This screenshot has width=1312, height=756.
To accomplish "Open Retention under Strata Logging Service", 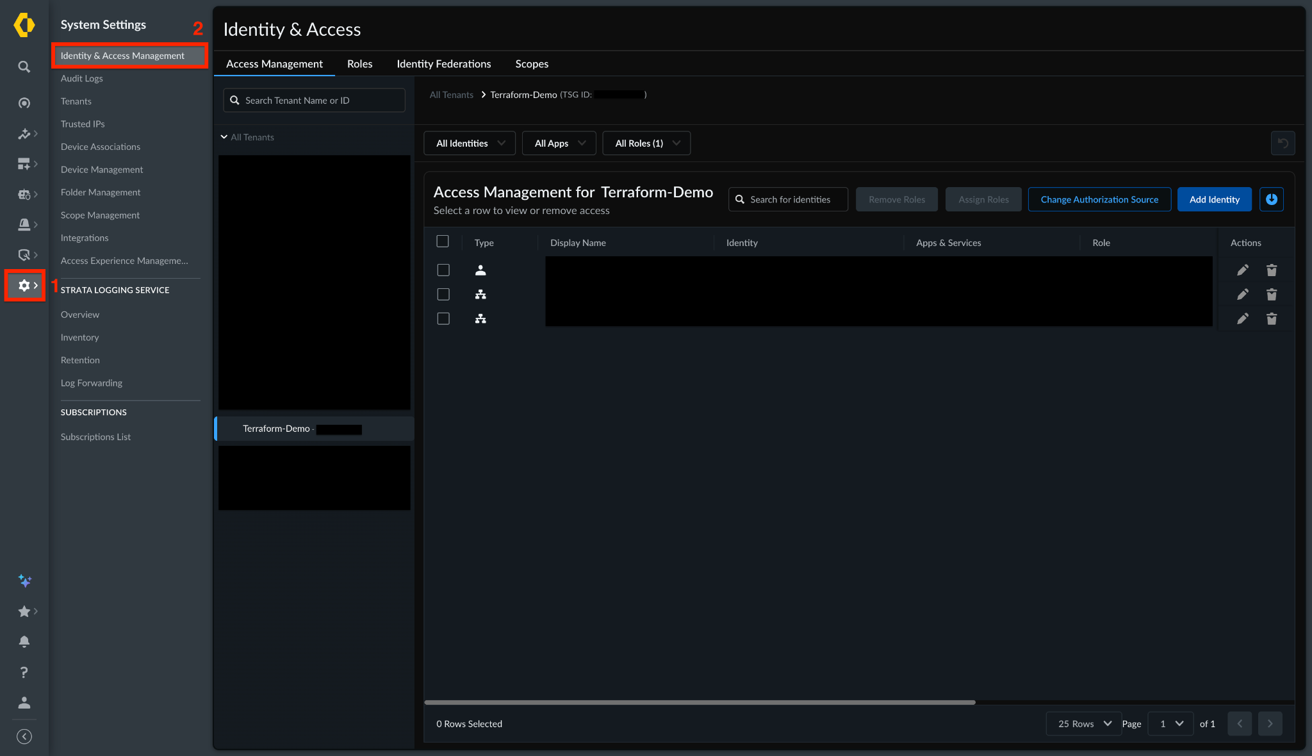I will (x=80, y=360).
